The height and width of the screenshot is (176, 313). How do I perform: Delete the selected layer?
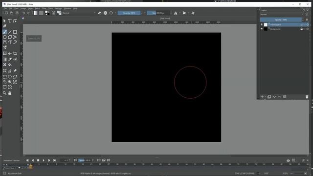(x=307, y=97)
